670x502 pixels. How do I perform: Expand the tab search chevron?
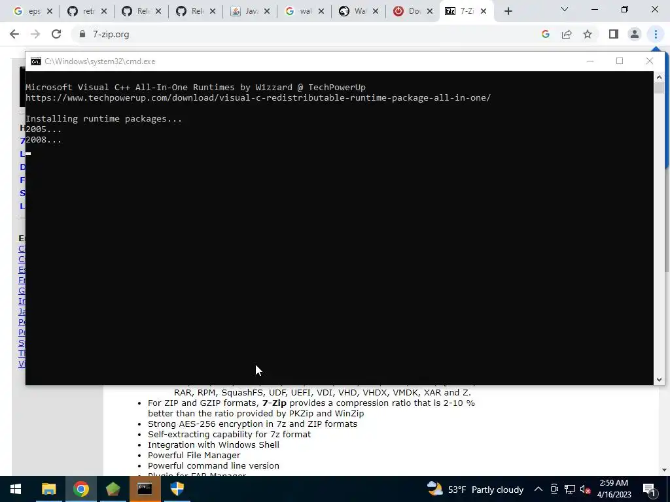click(x=565, y=9)
